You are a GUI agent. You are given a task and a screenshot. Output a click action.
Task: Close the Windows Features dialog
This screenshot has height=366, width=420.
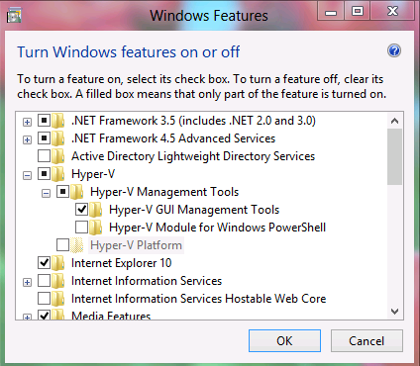point(392,11)
